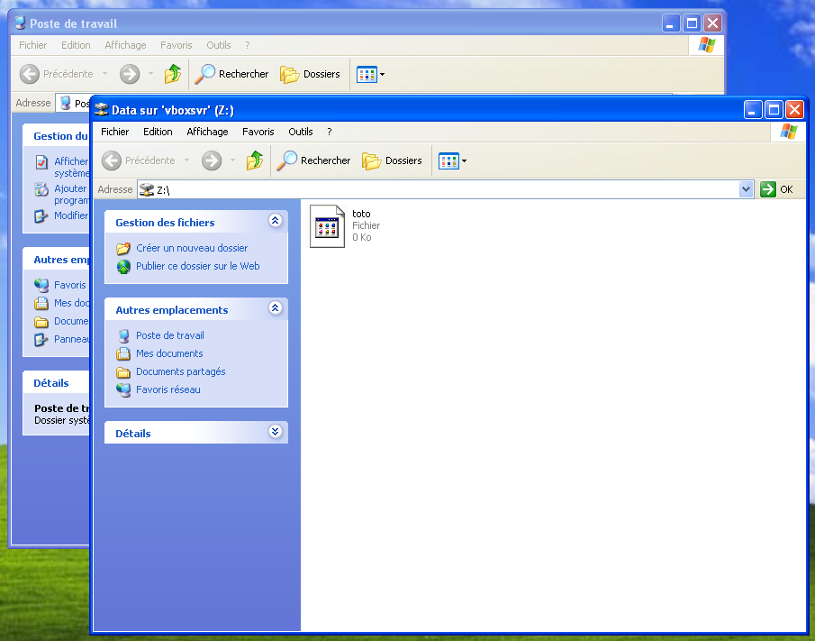Open Rechercher in Poste de travail window

[231, 74]
